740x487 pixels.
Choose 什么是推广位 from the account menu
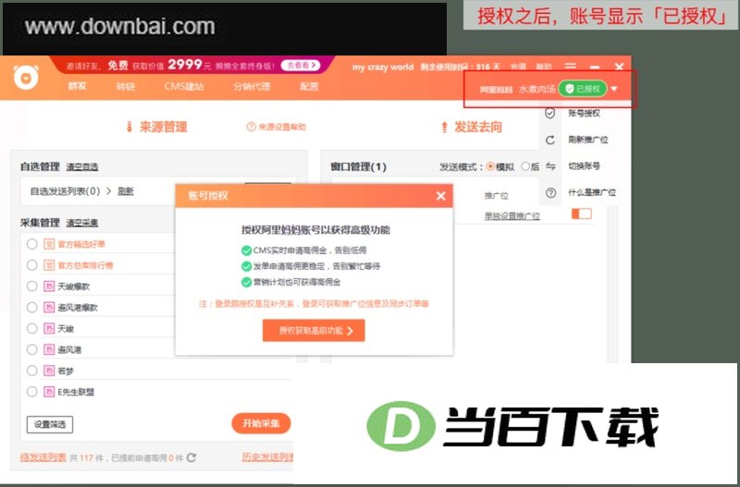(x=592, y=193)
